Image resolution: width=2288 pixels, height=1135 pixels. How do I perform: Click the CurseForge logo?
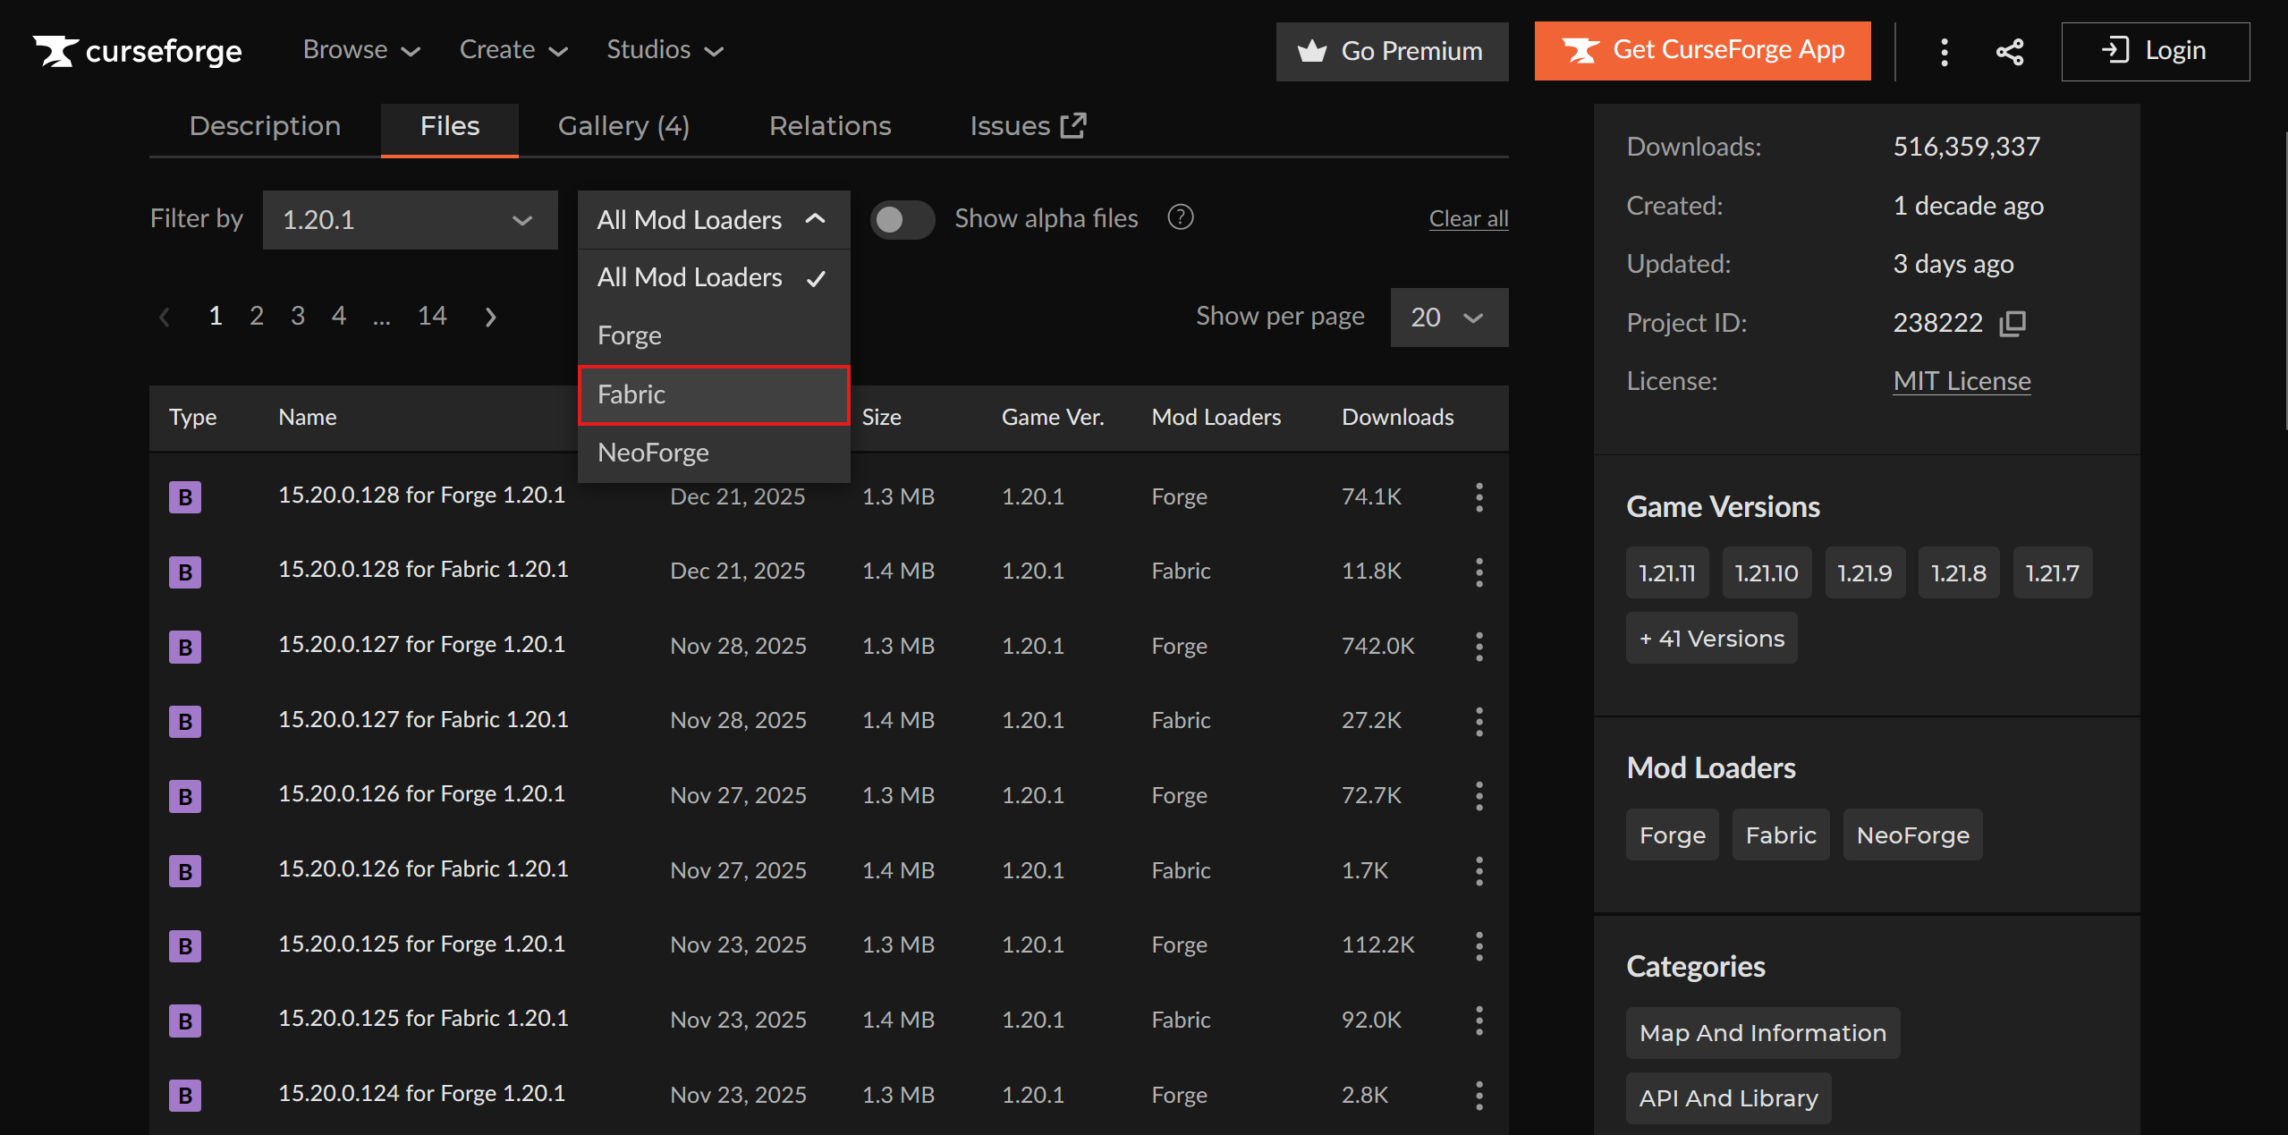(138, 51)
